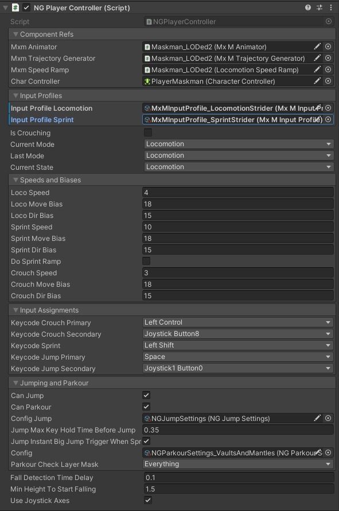Edit the Maskman_LODed2 speed ramp with pencil icon

tap(317, 69)
